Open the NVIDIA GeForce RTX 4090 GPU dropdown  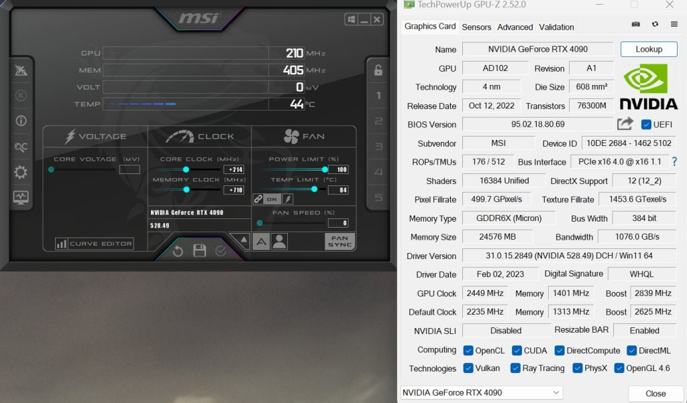click(482, 392)
